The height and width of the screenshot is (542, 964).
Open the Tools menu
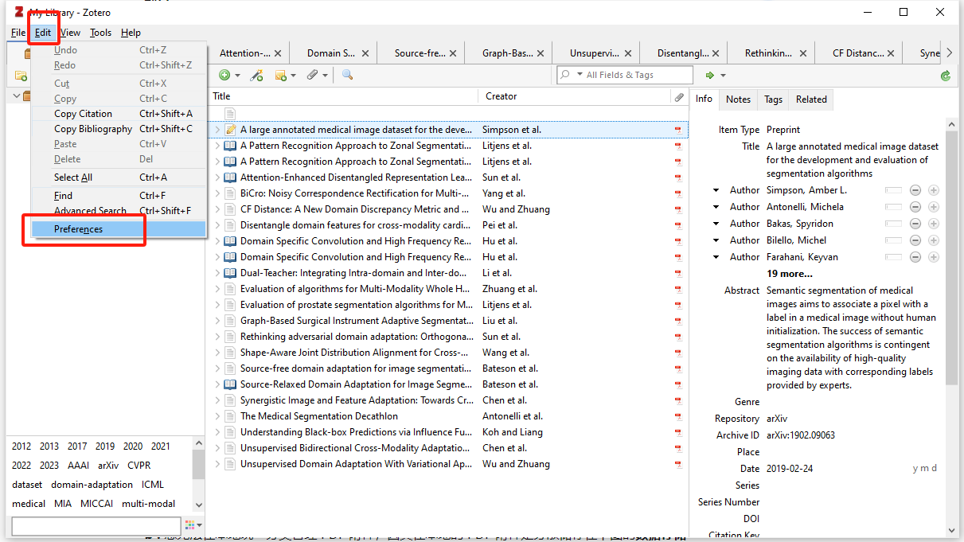pyautogui.click(x=101, y=33)
